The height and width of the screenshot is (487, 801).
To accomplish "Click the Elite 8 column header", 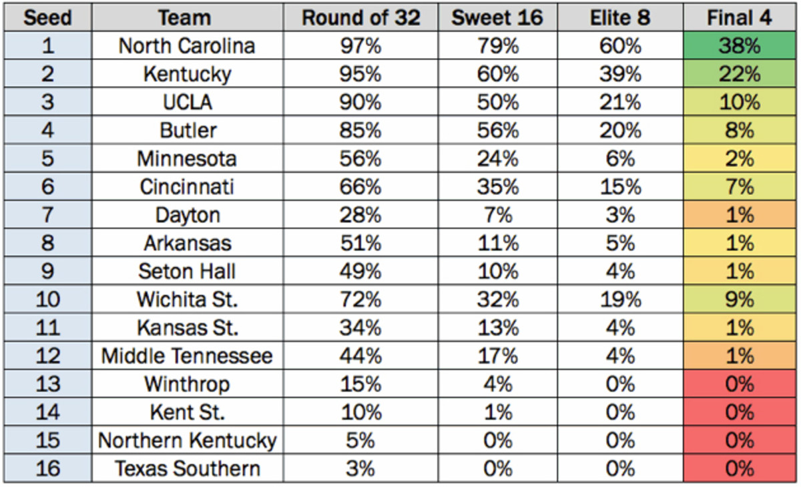I will click(620, 18).
